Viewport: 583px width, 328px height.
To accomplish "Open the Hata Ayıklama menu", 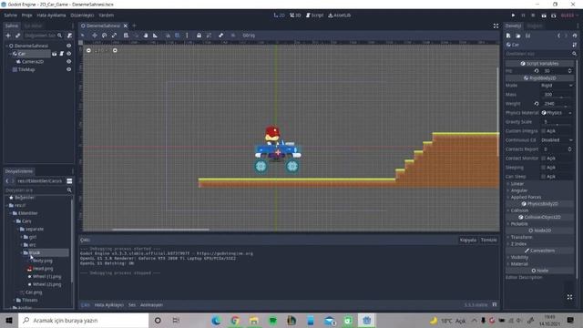I will (51, 15).
